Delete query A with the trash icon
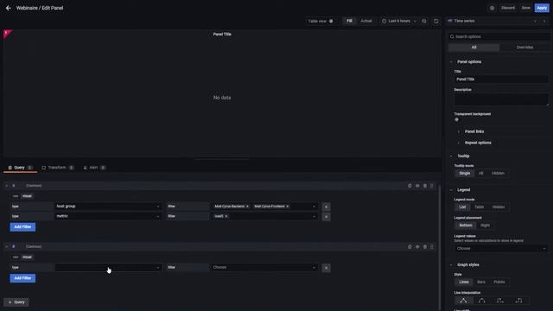 point(425,186)
